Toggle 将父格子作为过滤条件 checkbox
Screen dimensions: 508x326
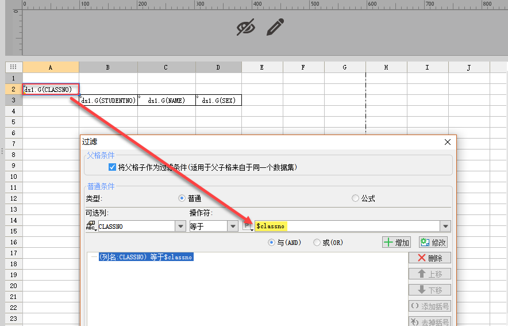point(112,167)
